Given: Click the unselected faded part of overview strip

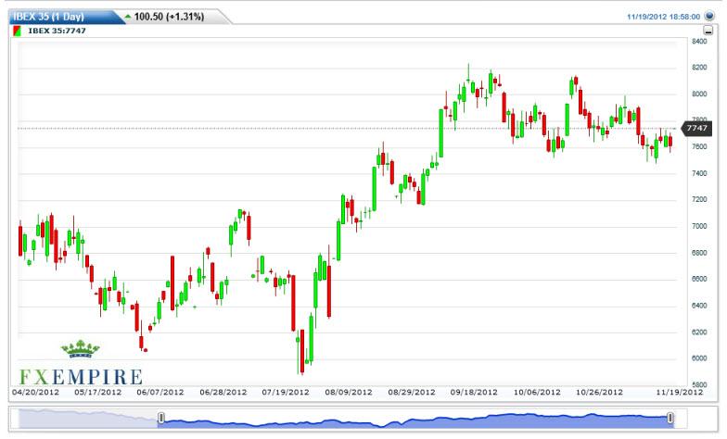Looking at the screenshot, I should (88, 419).
